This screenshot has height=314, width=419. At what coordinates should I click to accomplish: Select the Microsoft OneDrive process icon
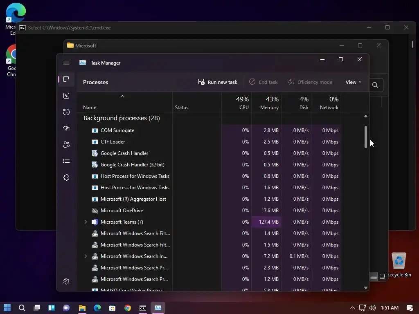95,211
